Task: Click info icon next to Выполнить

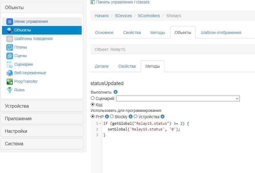Action: tap(116, 92)
